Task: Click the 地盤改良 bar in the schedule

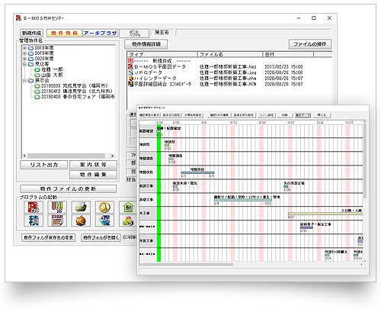Action: click(x=197, y=172)
